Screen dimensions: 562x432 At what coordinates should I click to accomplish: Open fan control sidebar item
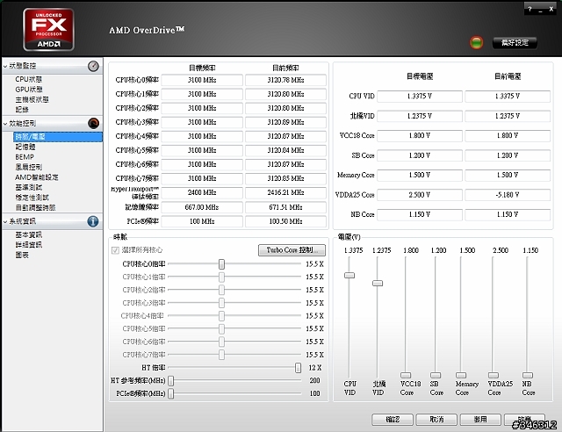(29, 167)
